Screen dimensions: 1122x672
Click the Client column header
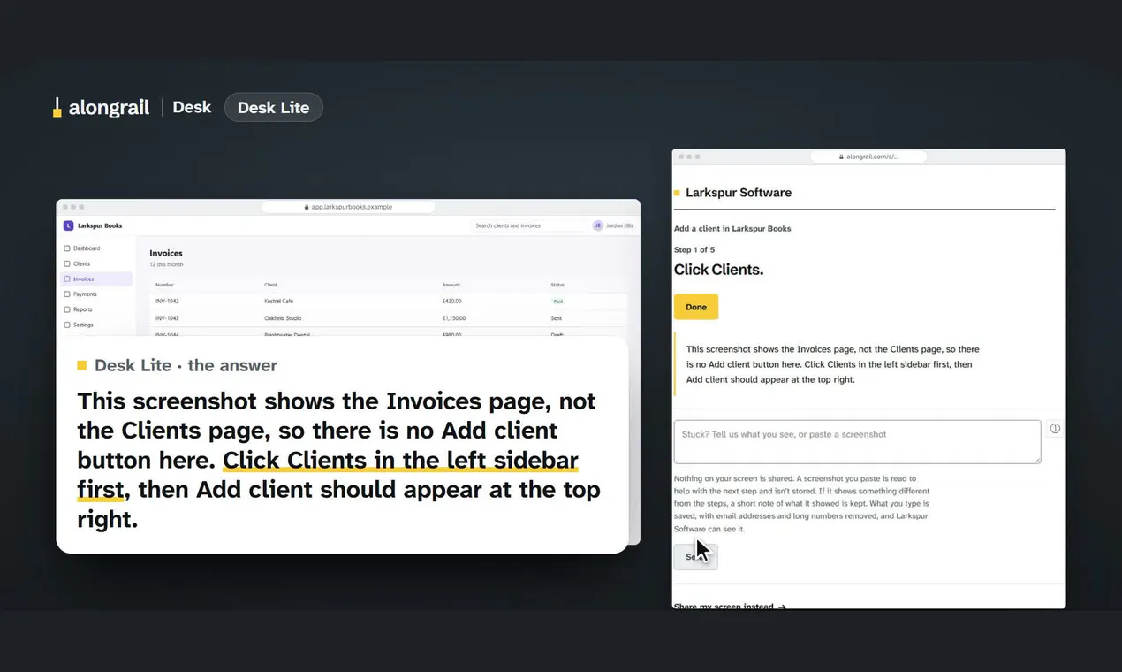tap(270, 285)
